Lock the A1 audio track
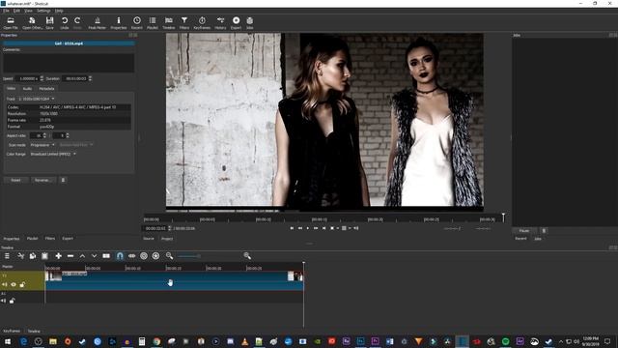Screen dimensions: 618x348 [x=13, y=301]
